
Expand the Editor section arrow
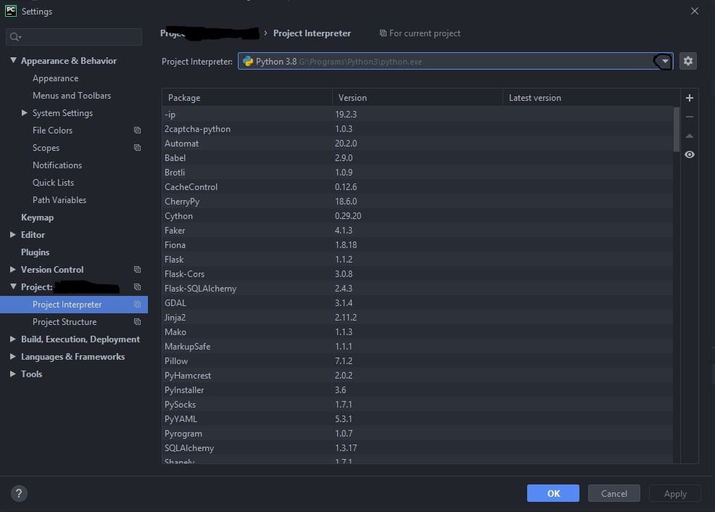[13, 234]
